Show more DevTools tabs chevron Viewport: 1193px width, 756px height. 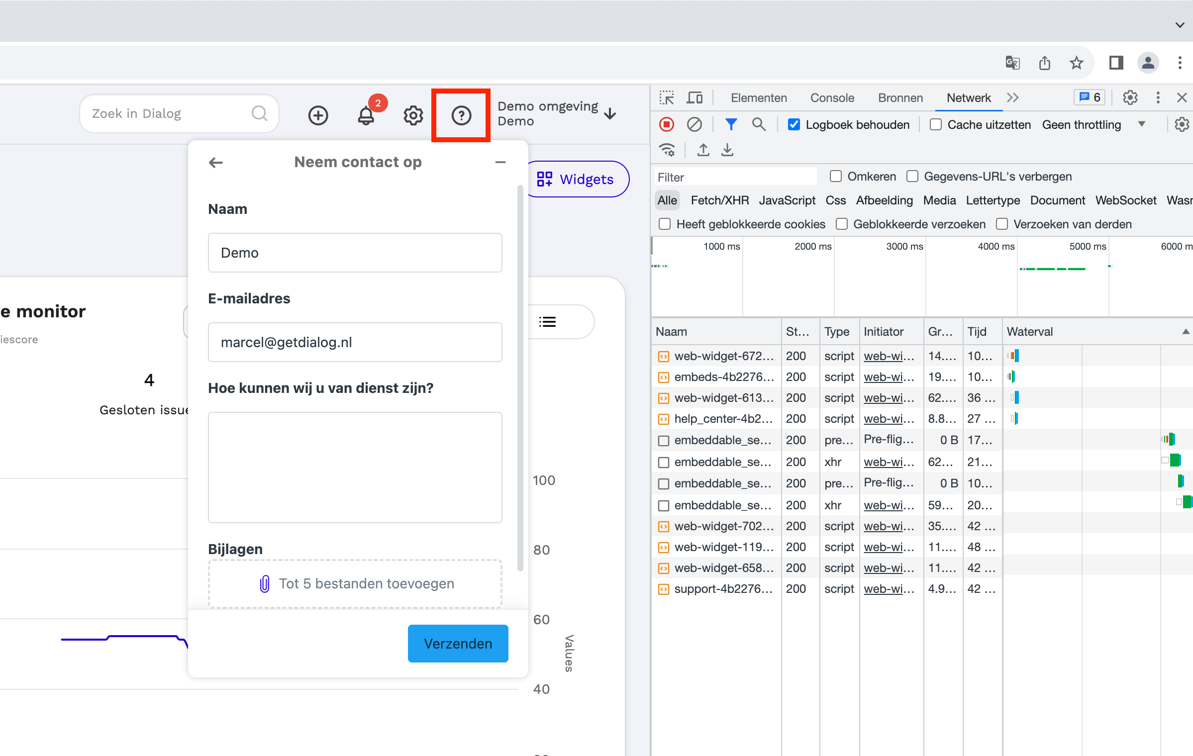(1013, 97)
